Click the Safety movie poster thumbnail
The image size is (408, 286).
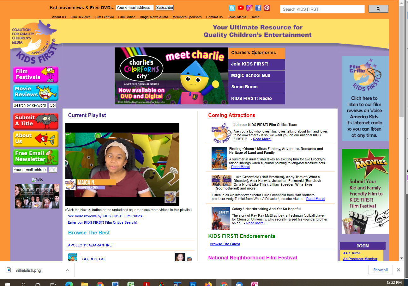click(221, 218)
